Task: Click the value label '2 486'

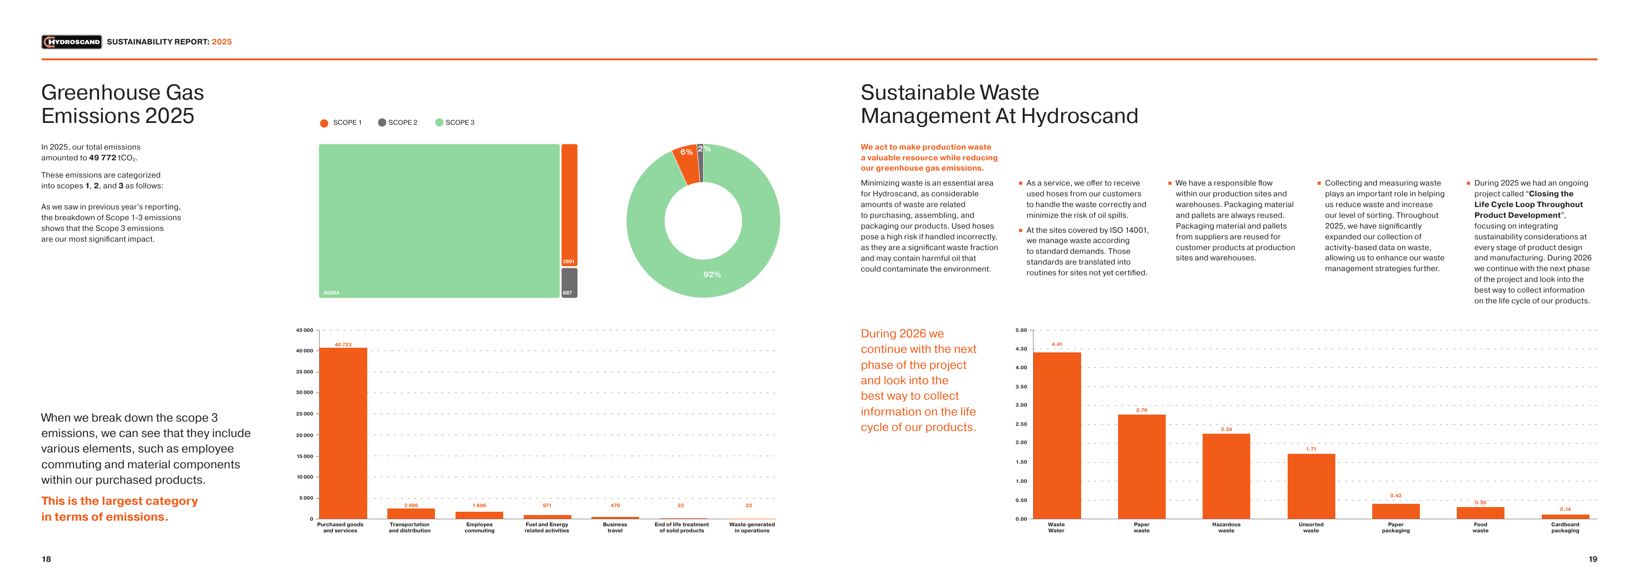Action: click(x=411, y=506)
